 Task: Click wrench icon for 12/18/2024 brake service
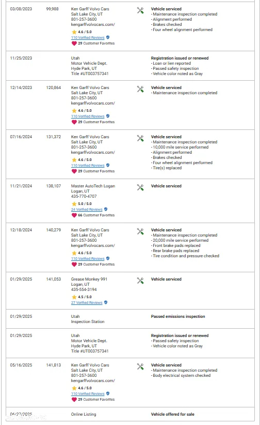click(x=140, y=231)
